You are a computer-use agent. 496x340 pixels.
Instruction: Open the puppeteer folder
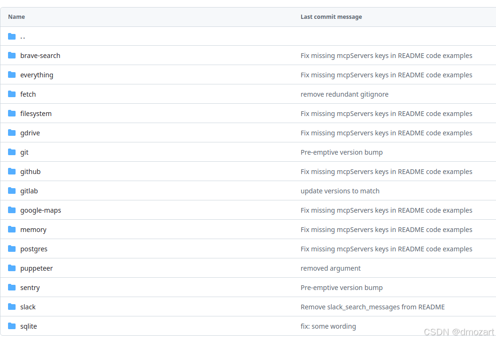point(36,269)
